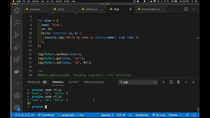This screenshot has height=118, width=210.
Task: Click the rf.js check status item
Action: [80, 115]
